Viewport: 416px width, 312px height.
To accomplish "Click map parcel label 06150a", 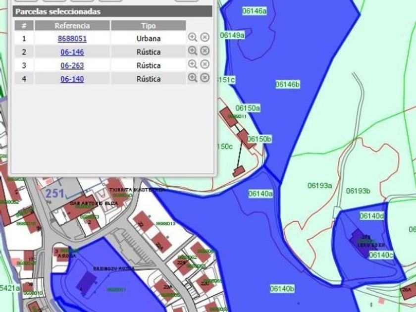I will pos(248,108).
